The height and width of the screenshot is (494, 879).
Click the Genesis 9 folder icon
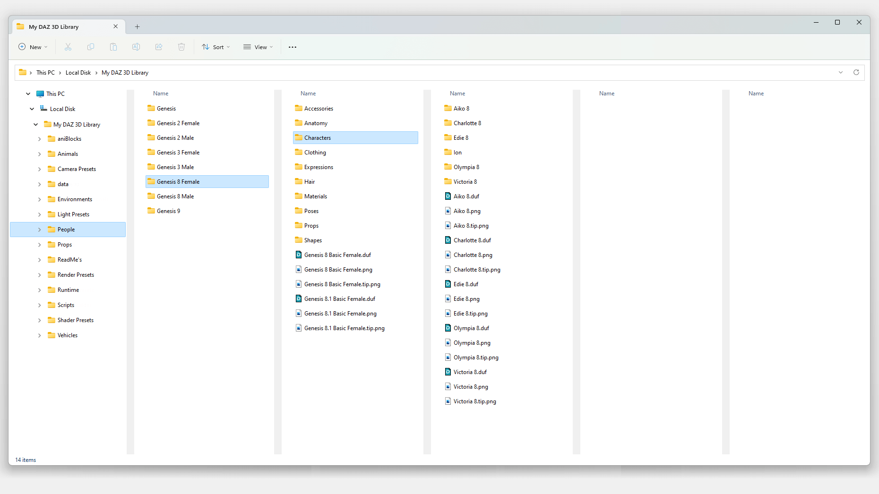(x=151, y=211)
